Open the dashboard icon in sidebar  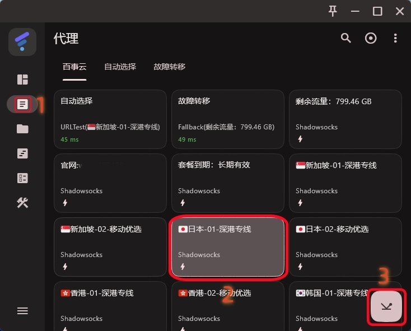click(x=22, y=80)
